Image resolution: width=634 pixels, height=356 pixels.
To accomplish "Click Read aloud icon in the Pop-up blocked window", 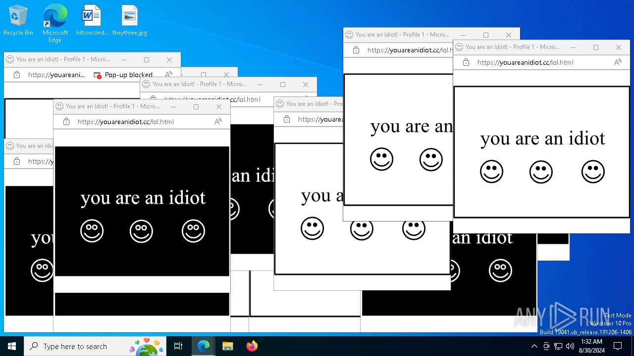I will click(168, 75).
